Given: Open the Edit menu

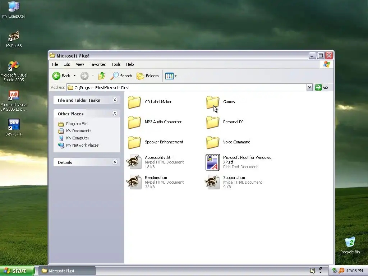Looking at the screenshot, I should click(x=67, y=64).
